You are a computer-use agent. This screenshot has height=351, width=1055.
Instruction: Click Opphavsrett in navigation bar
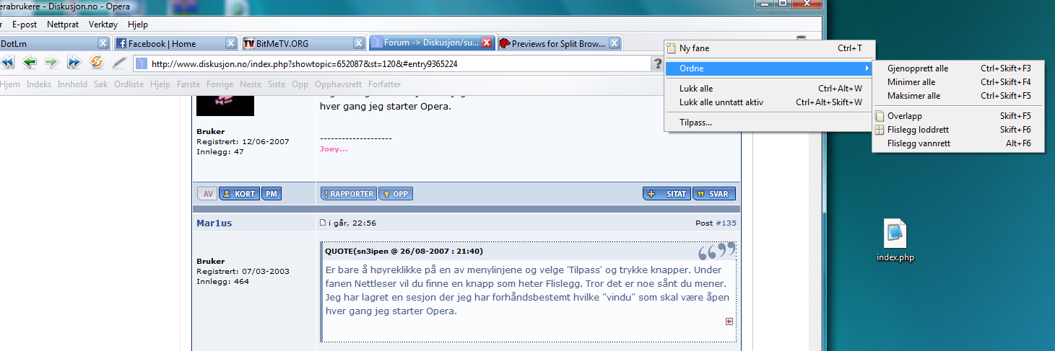pos(339,84)
